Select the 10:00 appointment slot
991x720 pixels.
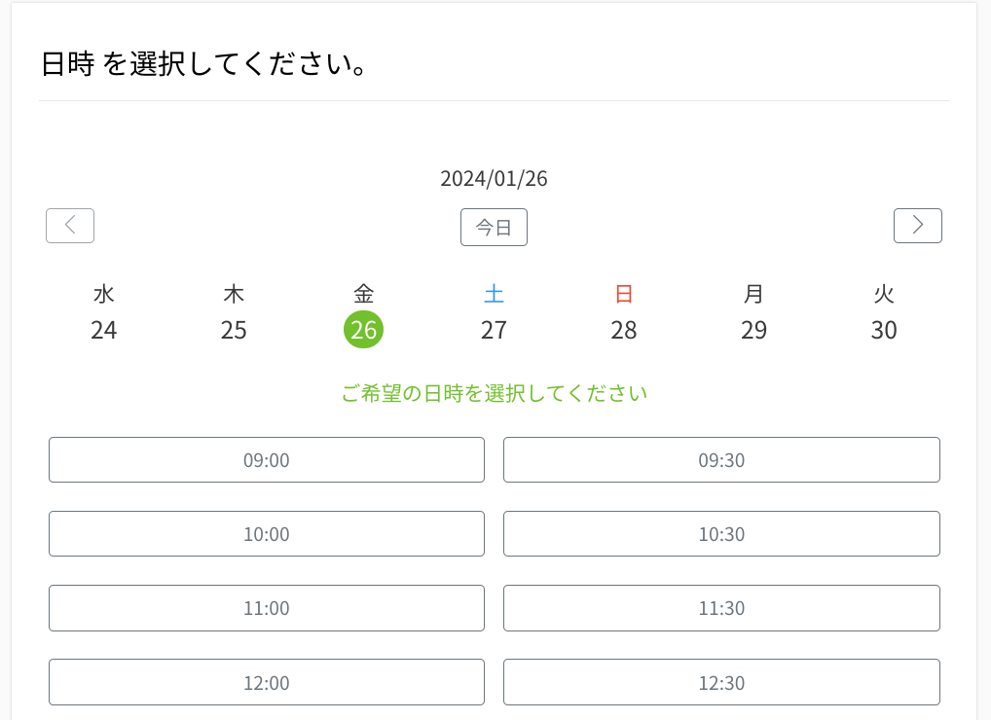[266, 533]
